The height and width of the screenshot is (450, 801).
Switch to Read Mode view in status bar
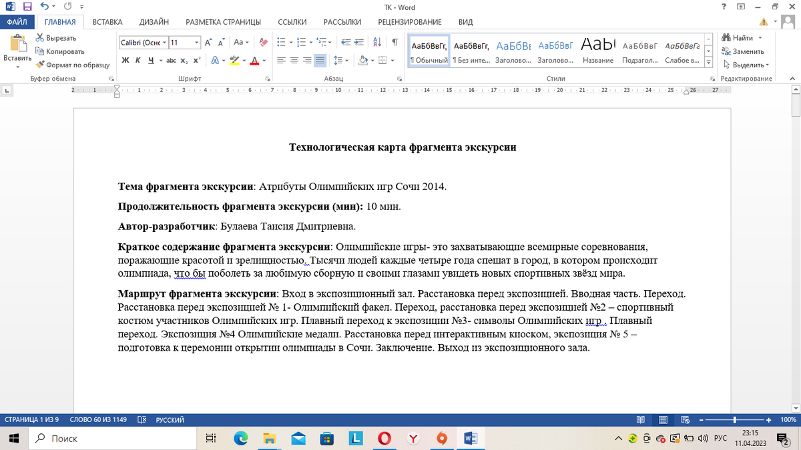click(641, 420)
